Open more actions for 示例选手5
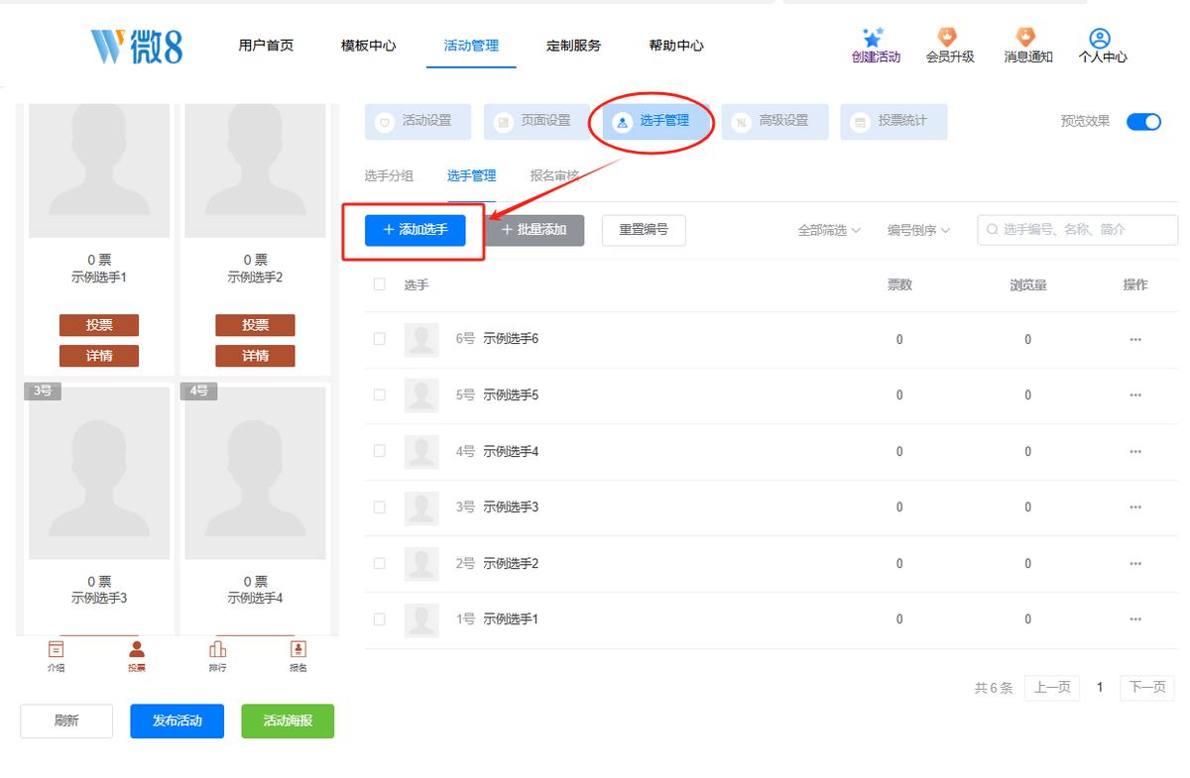 (1135, 395)
